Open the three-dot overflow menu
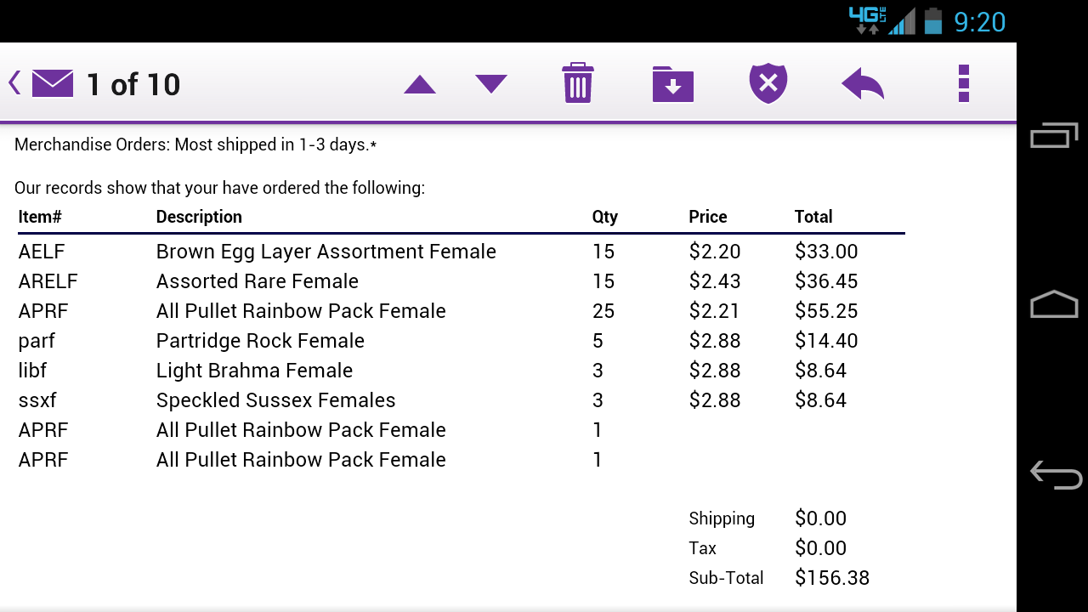This screenshot has height=612, width=1088. 963,83
